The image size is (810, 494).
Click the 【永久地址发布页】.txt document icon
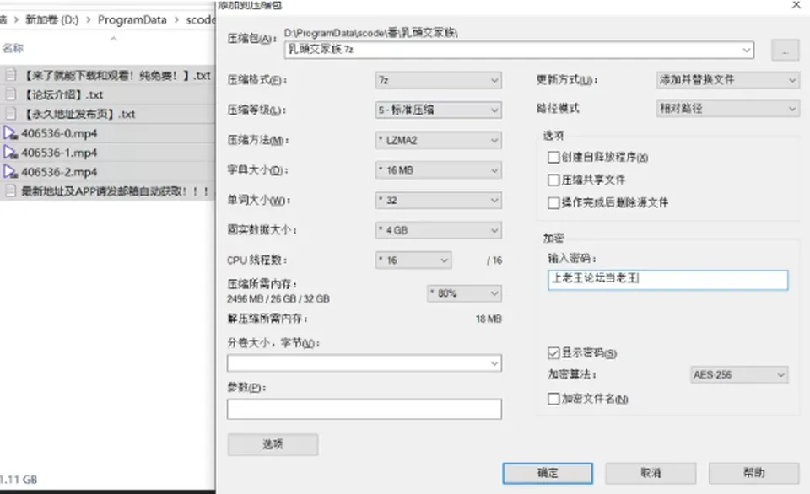(10, 114)
